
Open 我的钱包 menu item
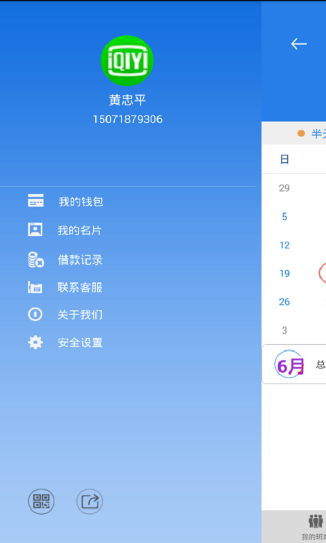coord(81,202)
